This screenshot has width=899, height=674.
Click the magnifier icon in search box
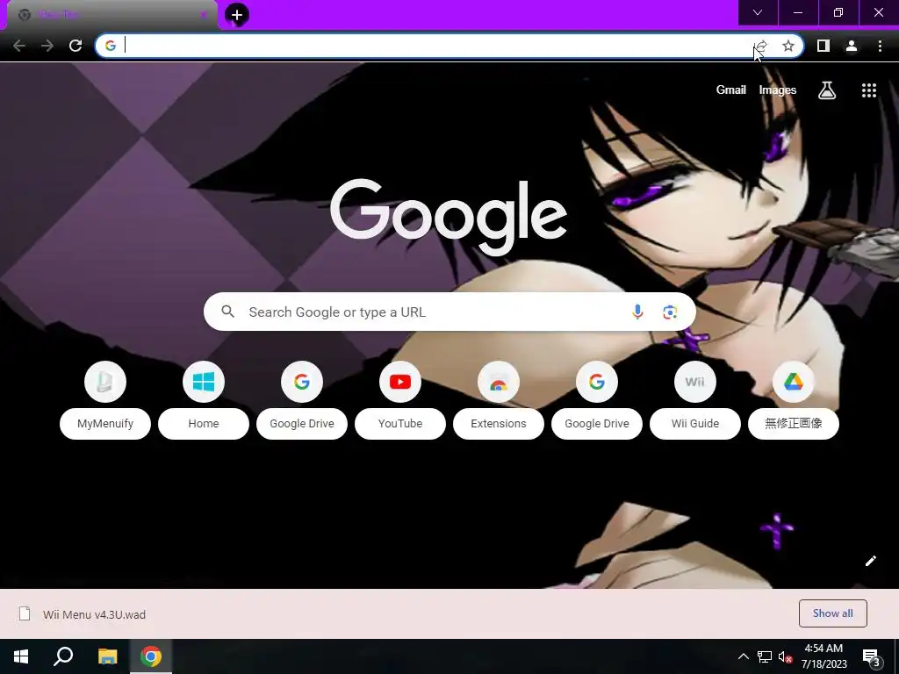(227, 312)
